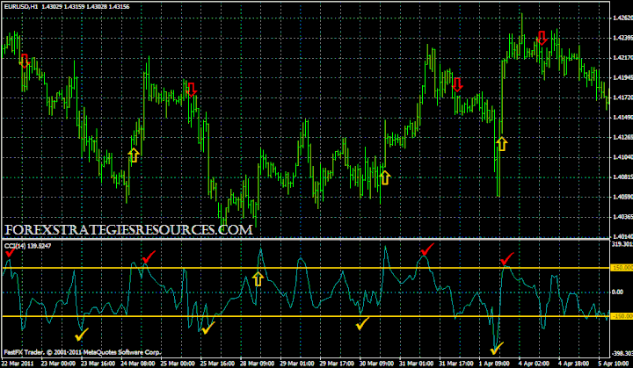Select the 5 Apr 10:00 time label

(614, 363)
